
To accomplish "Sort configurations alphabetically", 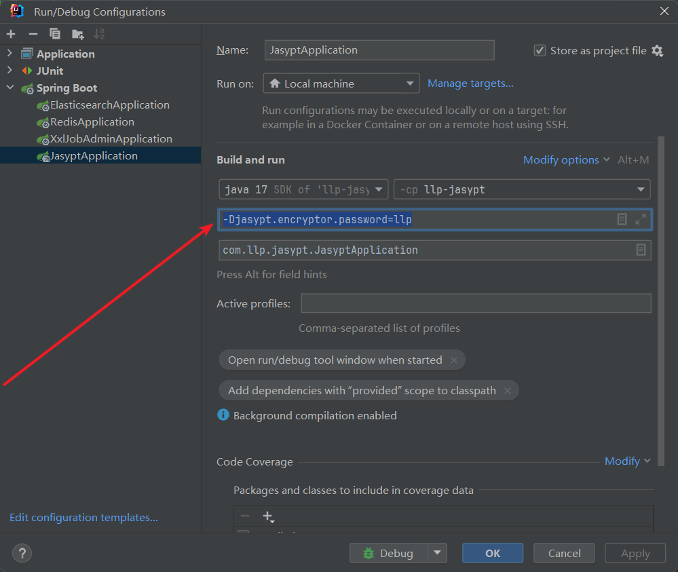I will pos(100,34).
